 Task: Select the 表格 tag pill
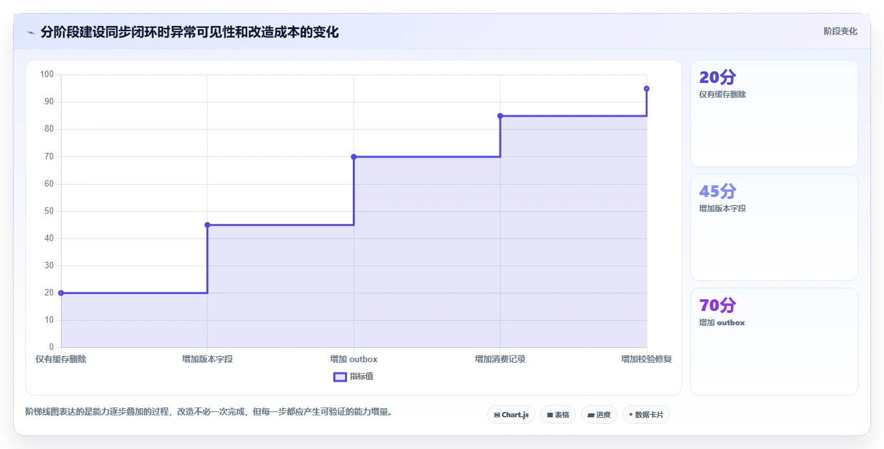558,415
